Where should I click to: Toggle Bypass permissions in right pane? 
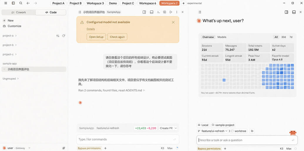pyautogui.click(x=209, y=149)
